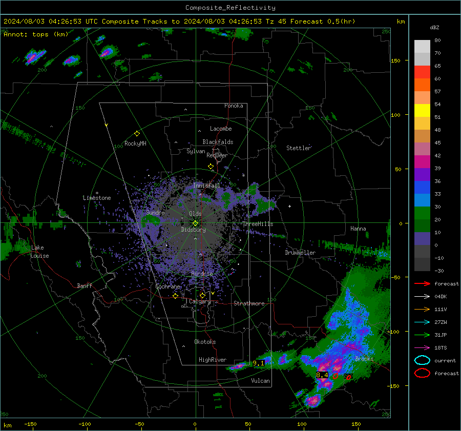Click the Hanna city label
Image resolution: width=461 pixels, height=431 pixels.
(x=358, y=229)
